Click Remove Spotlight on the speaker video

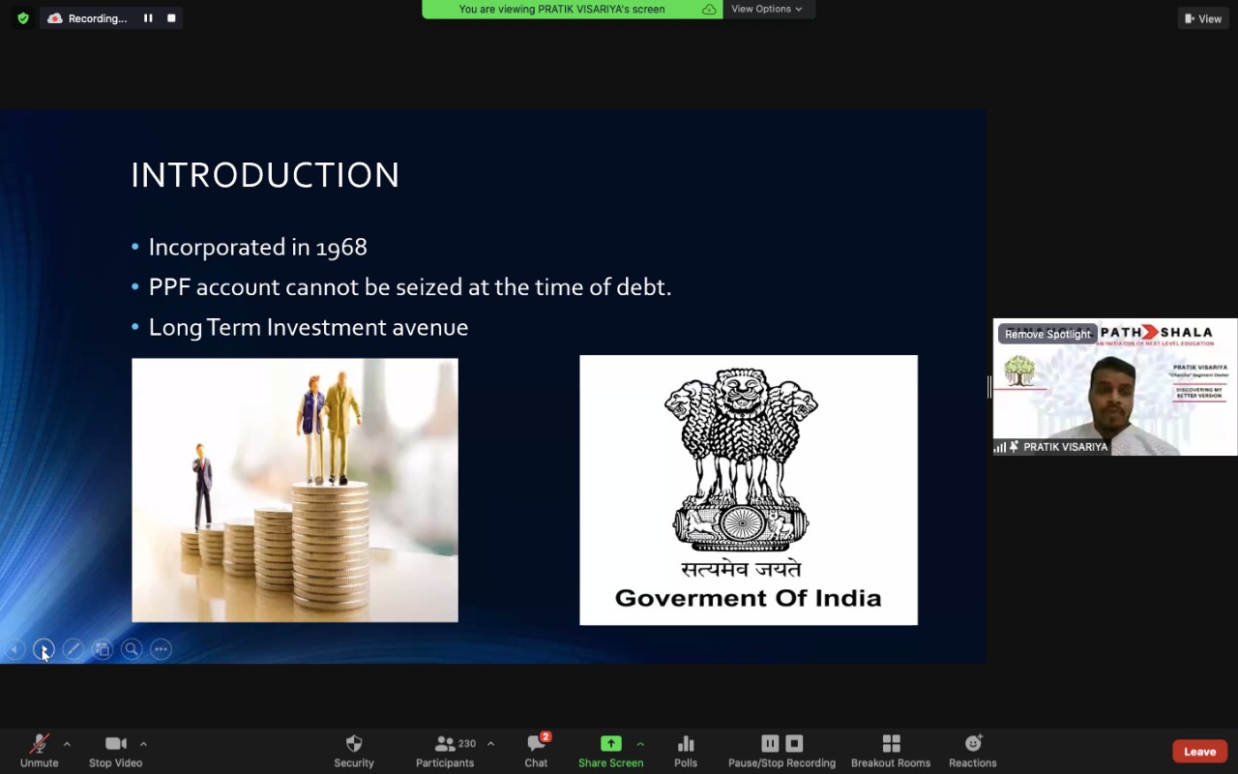point(1047,334)
